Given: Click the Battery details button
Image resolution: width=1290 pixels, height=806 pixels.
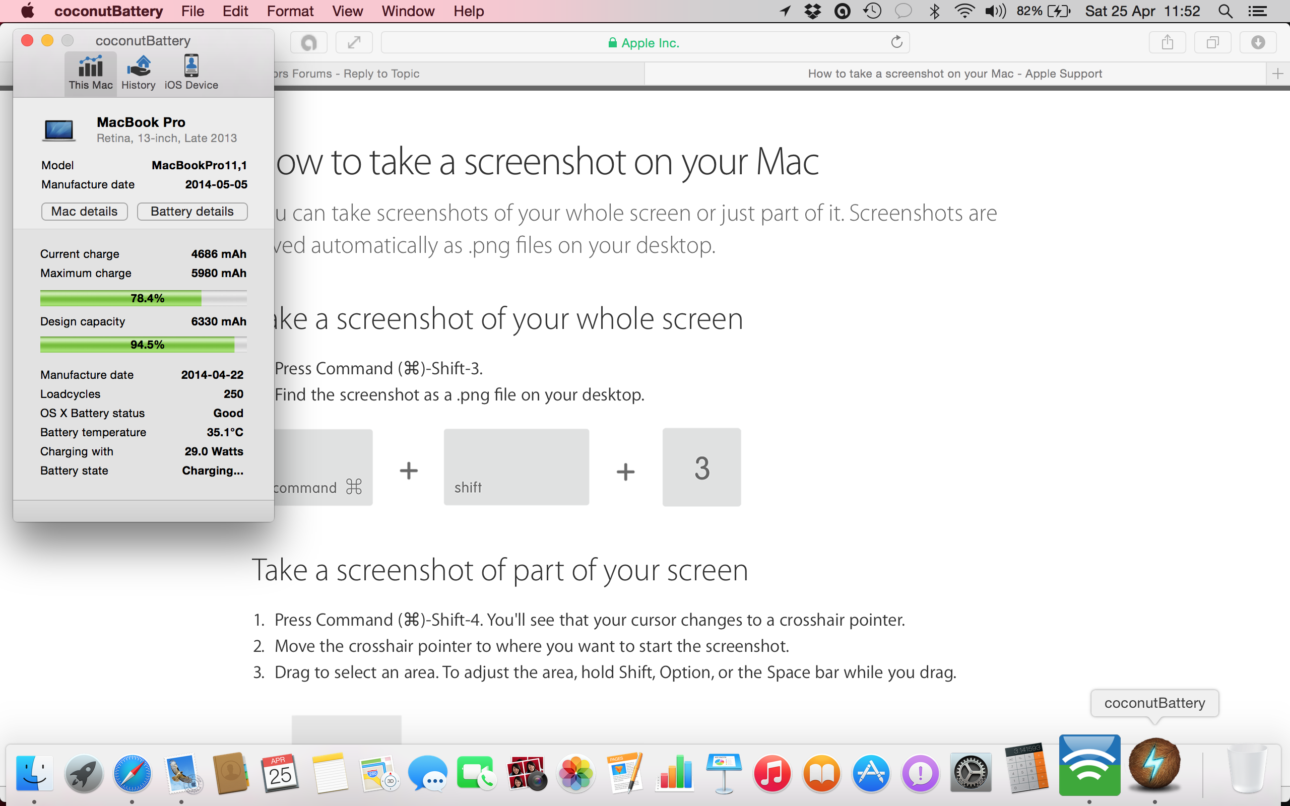Looking at the screenshot, I should pyautogui.click(x=192, y=211).
